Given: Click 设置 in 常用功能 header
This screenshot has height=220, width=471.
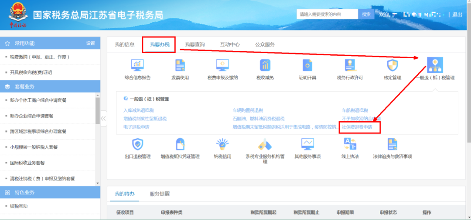Looking at the screenshot, I should [90, 43].
